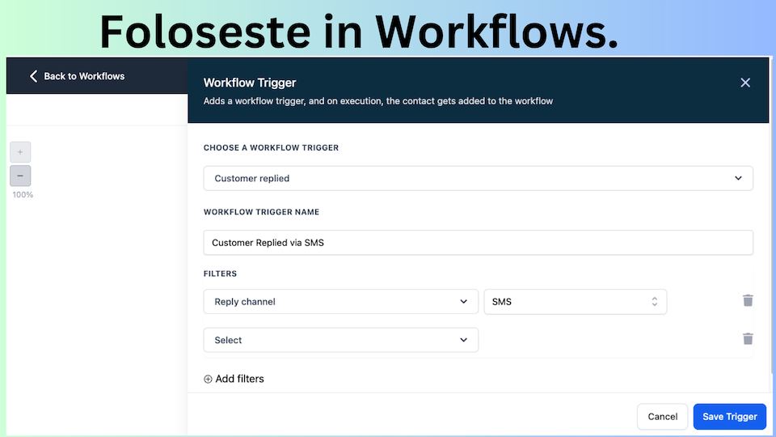Click the Save Trigger button

729,417
